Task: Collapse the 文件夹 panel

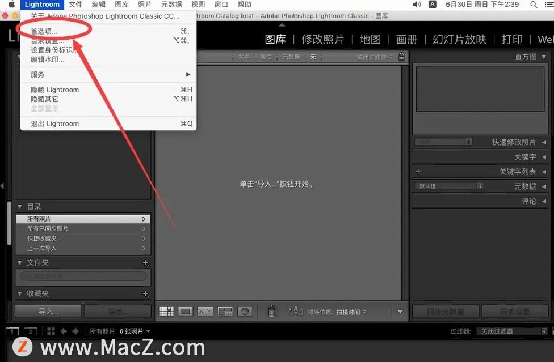Action: pyautogui.click(x=20, y=263)
